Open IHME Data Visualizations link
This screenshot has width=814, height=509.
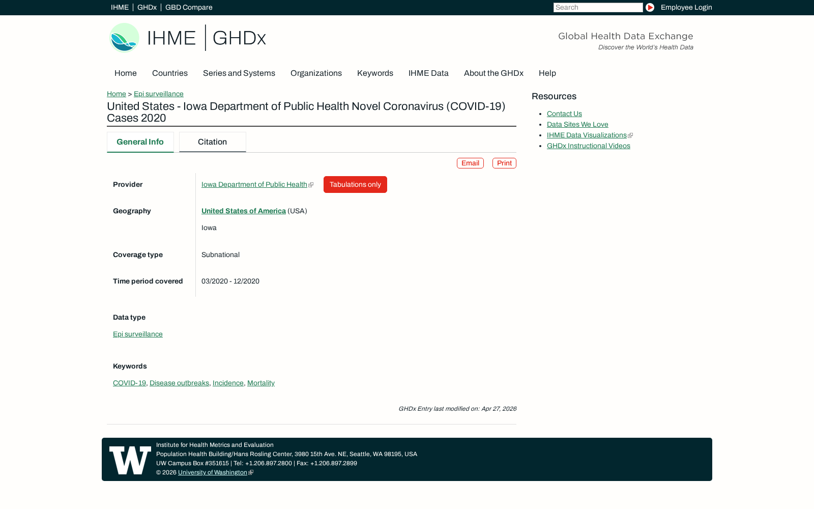click(587, 135)
